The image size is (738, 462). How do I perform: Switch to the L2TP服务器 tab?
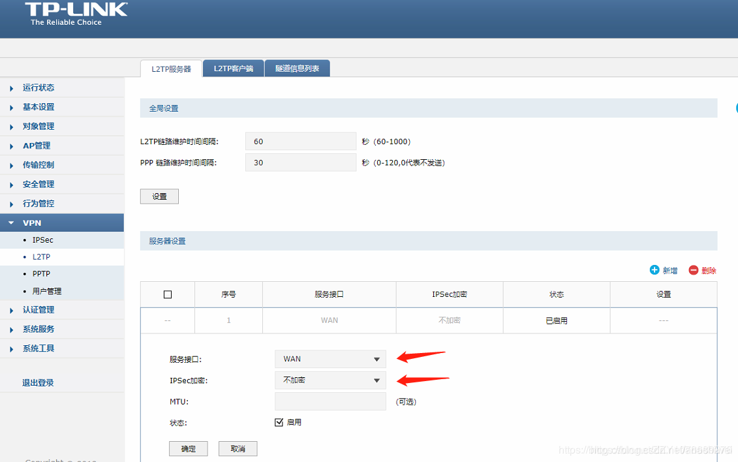point(172,69)
